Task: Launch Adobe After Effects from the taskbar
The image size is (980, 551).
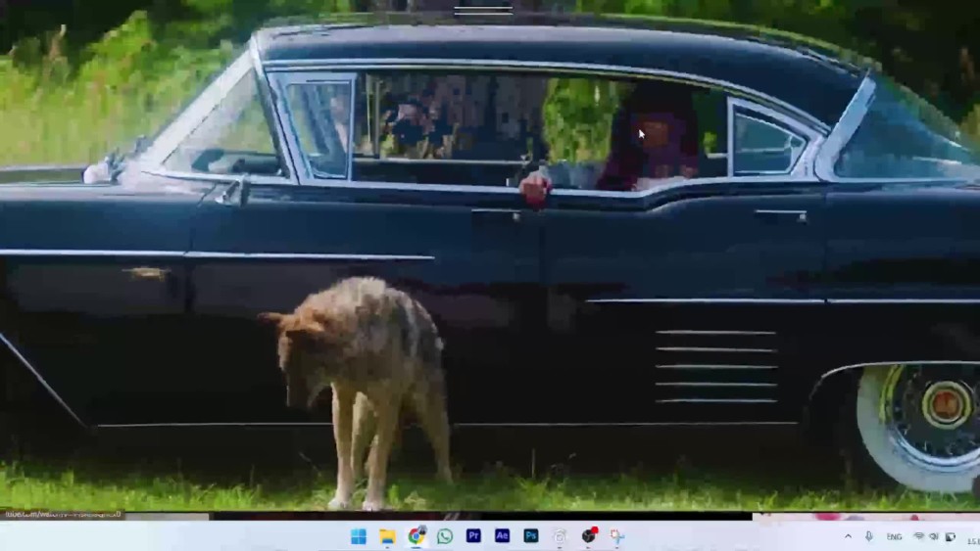Action: pyautogui.click(x=502, y=536)
